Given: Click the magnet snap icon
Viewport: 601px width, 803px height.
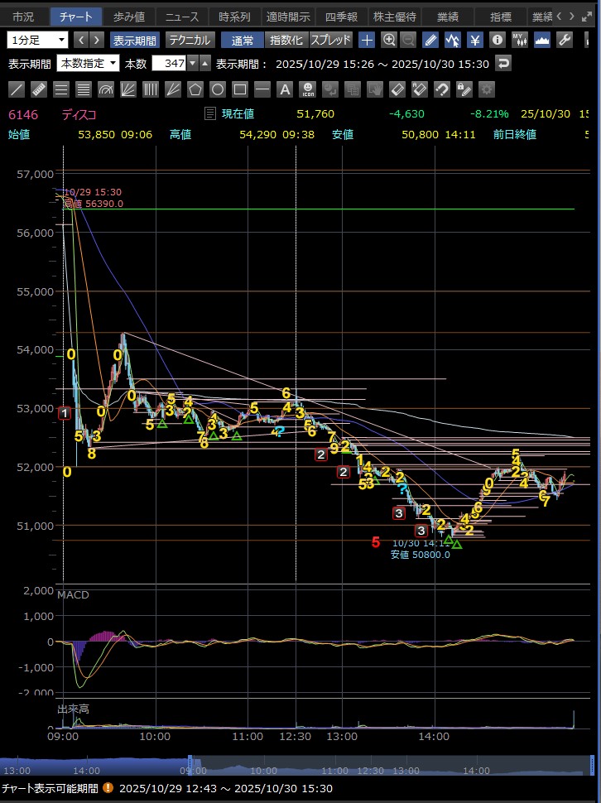Looking at the screenshot, I should [x=442, y=89].
